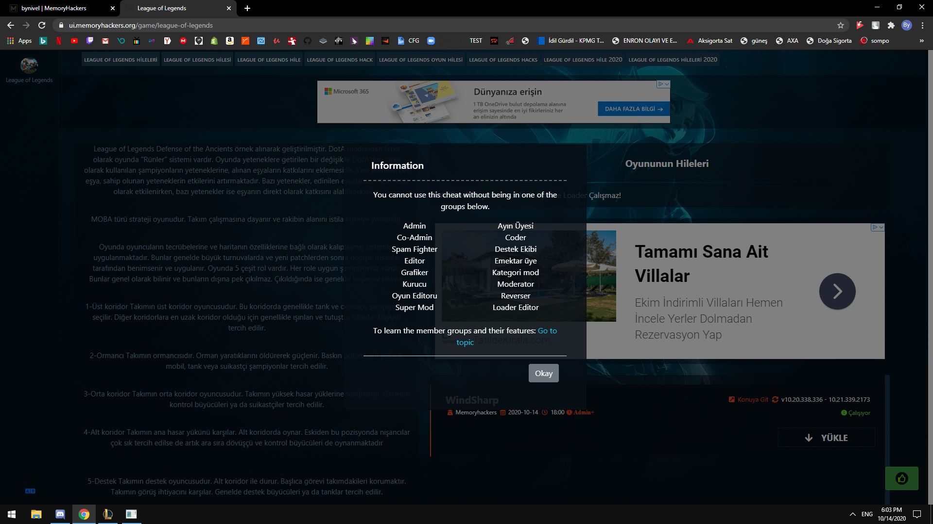Open Discord from the taskbar

pyautogui.click(x=60, y=514)
